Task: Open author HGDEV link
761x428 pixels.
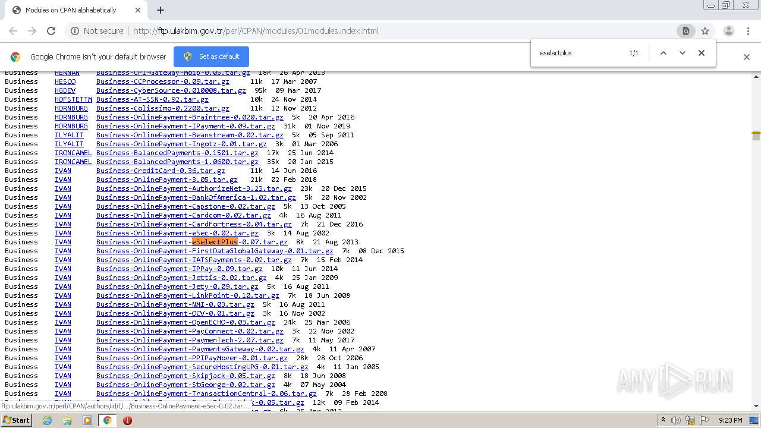Action: click(65, 90)
